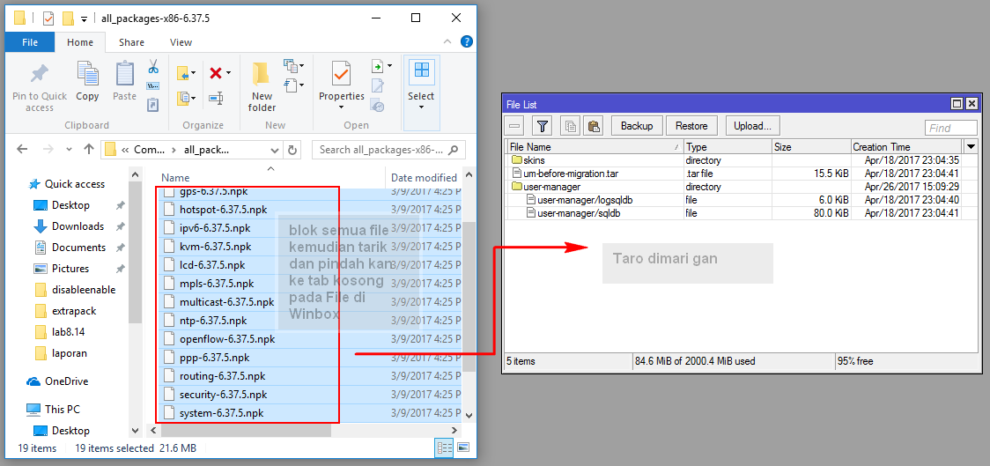
Task: Click the Copy to folder icon
Action: coord(183,98)
